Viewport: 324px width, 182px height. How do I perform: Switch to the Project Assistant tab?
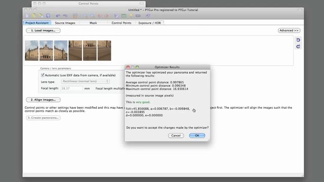pos(37,23)
